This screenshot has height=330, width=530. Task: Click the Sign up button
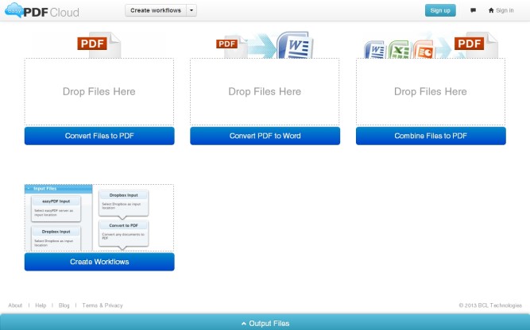440,10
